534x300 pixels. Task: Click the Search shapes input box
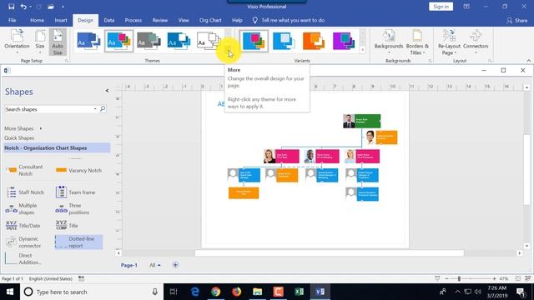48,109
